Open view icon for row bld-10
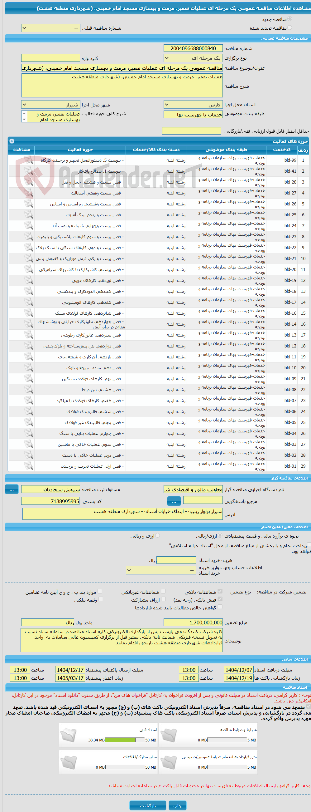Viewport: 311px width, 812px height. click(x=29, y=368)
